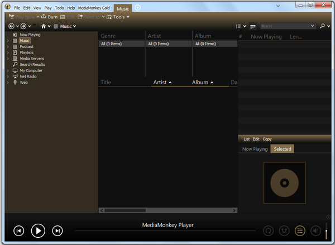The width and height of the screenshot is (335, 245).
Task: Click the Previous track button
Action: [19, 230]
